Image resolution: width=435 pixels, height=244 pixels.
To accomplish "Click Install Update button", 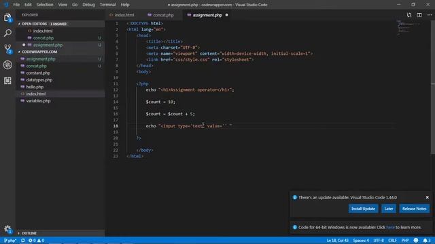I will pyautogui.click(x=363, y=209).
